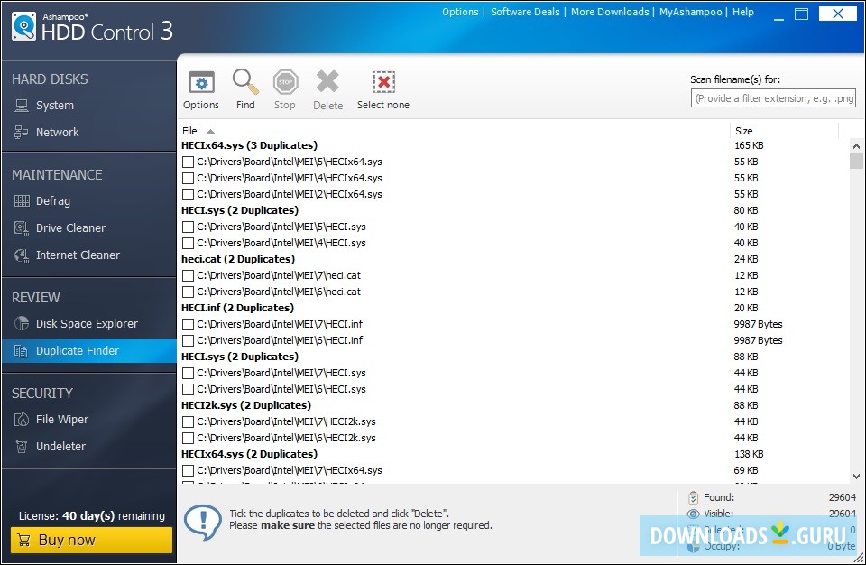Click the Stop icon in the toolbar
The image size is (866, 565).
[x=284, y=88]
